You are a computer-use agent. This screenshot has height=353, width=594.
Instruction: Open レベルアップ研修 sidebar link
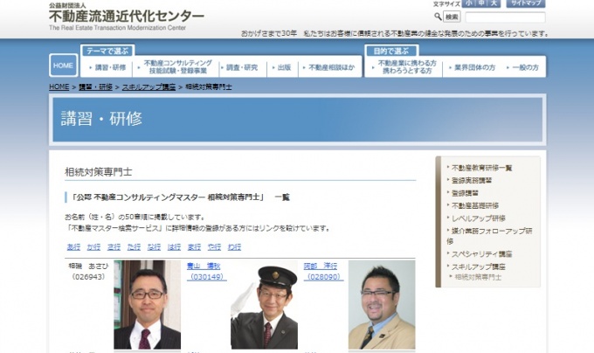479,218
